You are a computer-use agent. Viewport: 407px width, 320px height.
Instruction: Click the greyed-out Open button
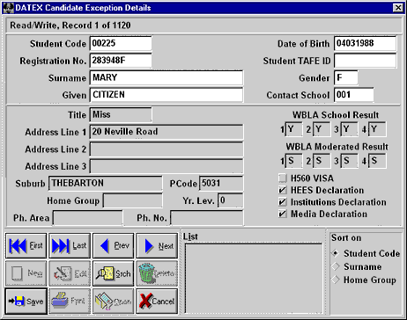(x=114, y=302)
